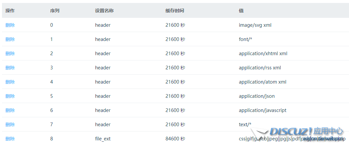
Task: Click the 序列 column header
Action: coord(55,11)
